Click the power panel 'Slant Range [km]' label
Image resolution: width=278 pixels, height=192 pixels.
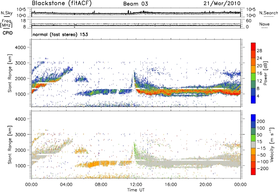[x=10, y=73]
